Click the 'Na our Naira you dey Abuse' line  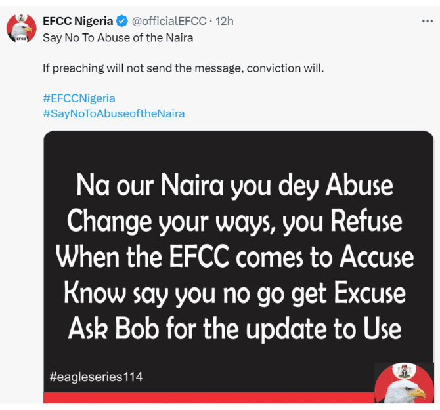234,186
